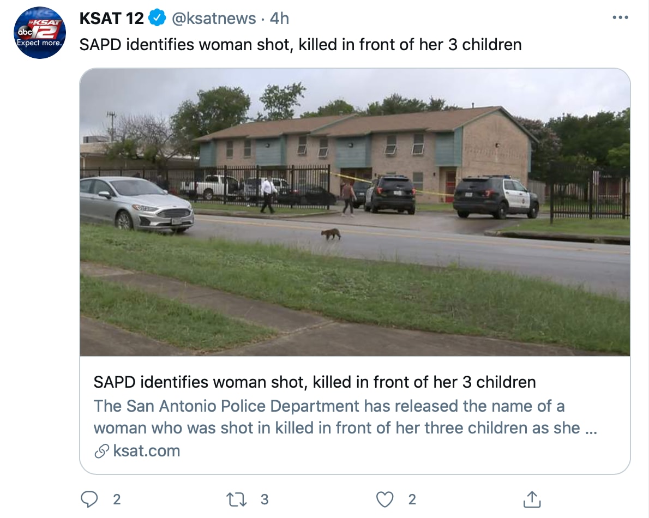Open the share tweet icon
Screen dimensions: 649x518
pyautogui.click(x=532, y=499)
